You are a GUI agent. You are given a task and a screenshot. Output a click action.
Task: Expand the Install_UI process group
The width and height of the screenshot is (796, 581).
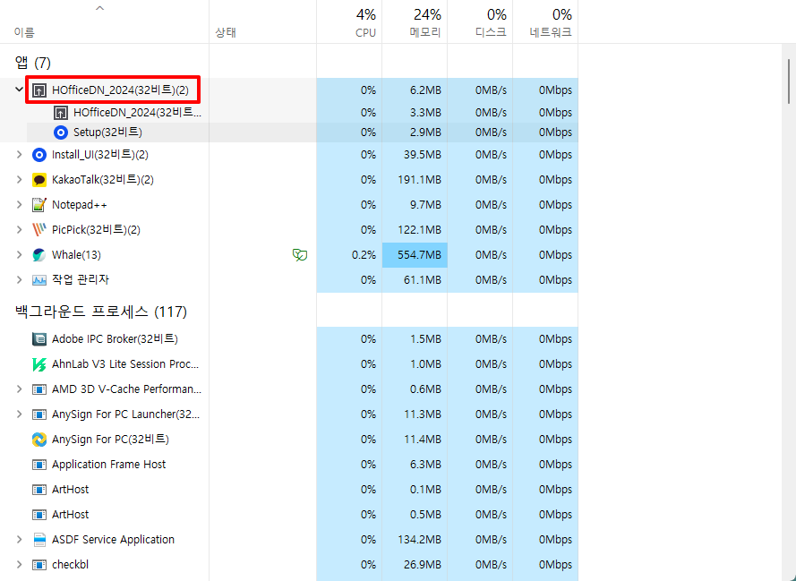point(20,154)
